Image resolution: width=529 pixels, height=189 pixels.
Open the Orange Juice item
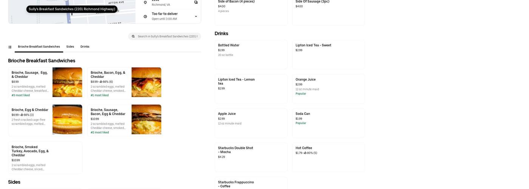(328, 89)
